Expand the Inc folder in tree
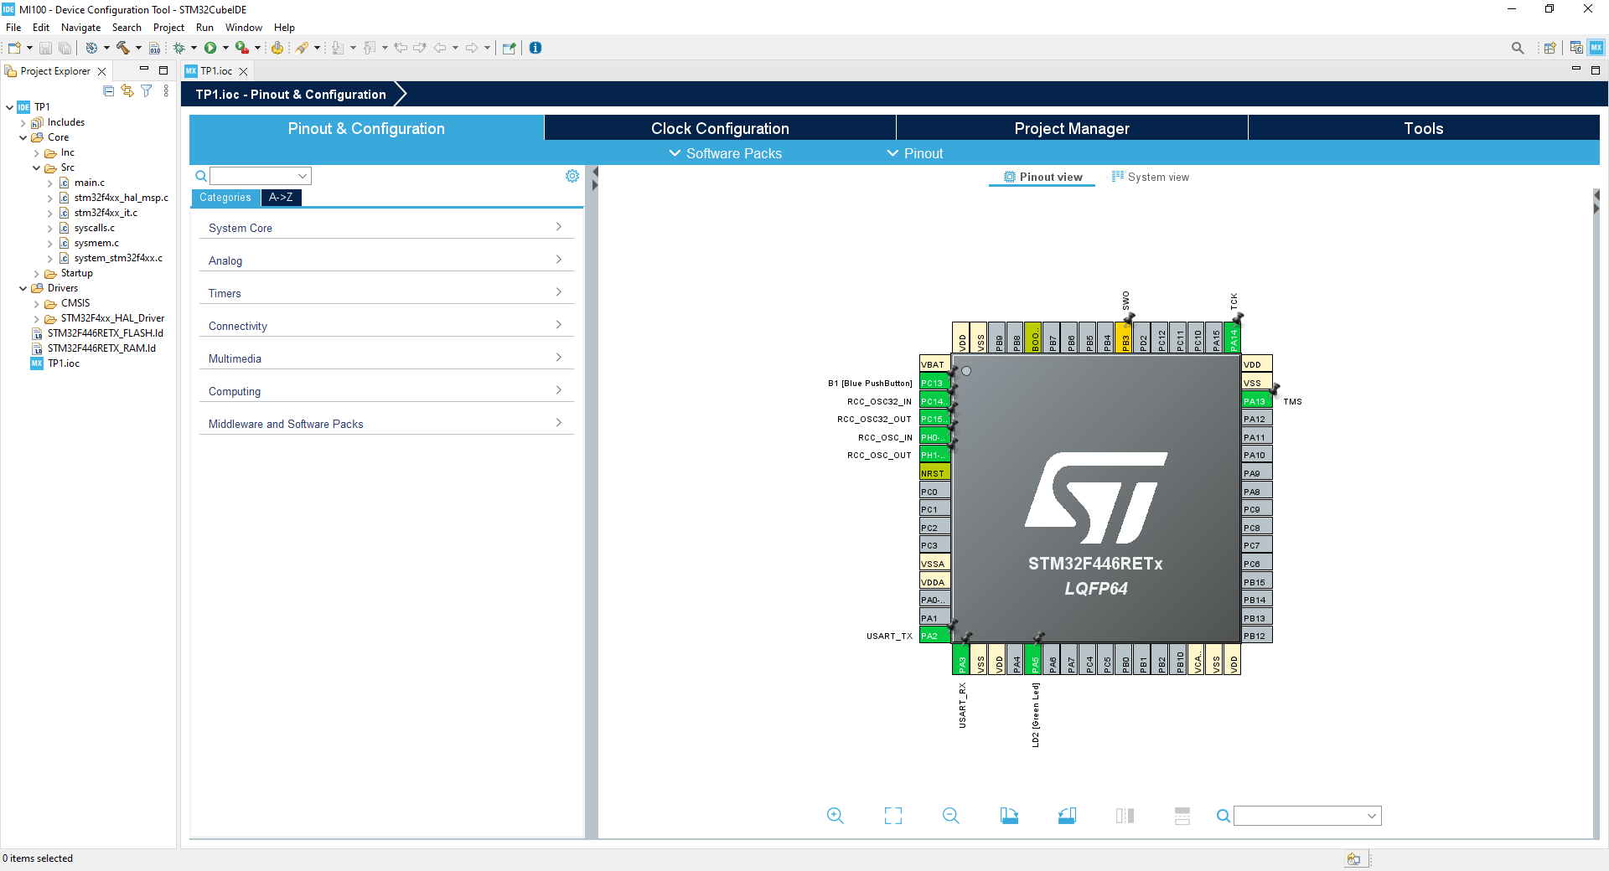 point(36,152)
